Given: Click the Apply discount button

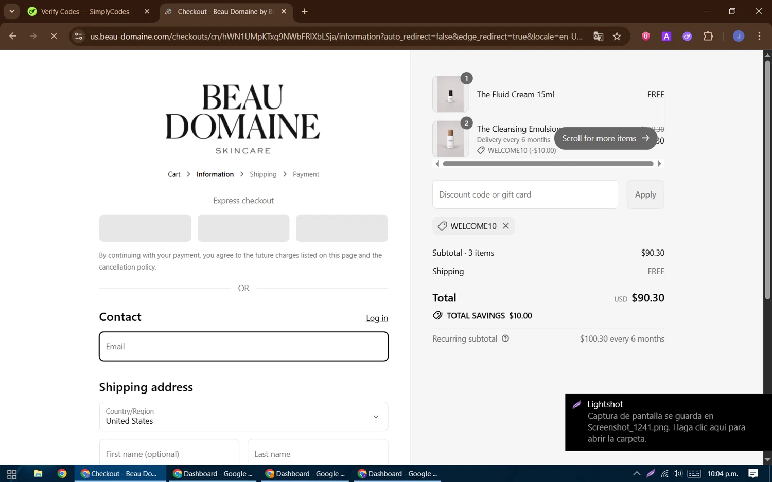Looking at the screenshot, I should pyautogui.click(x=645, y=194).
